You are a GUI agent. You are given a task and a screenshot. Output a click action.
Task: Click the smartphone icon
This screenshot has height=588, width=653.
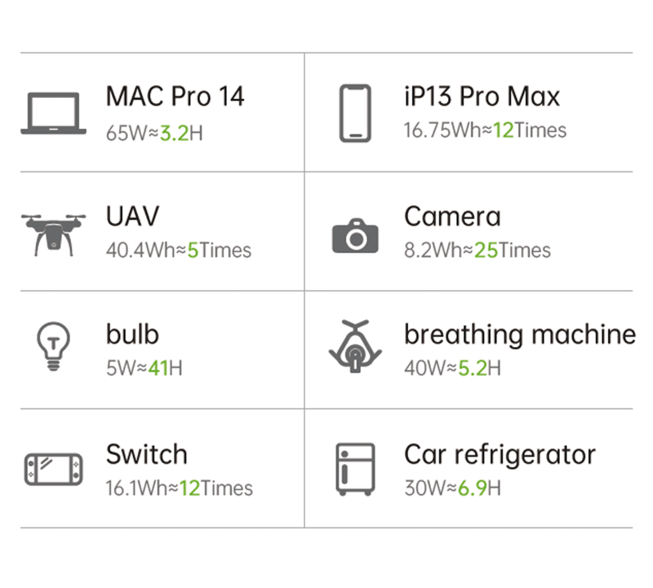pos(355,113)
